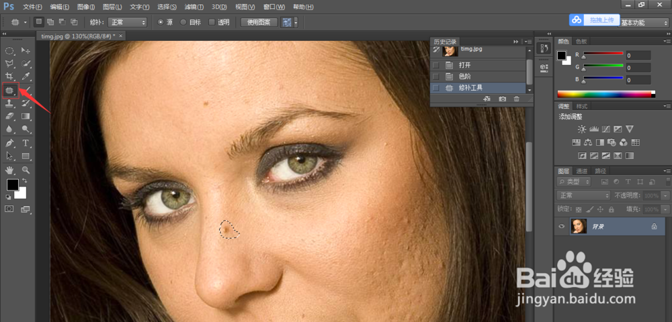672x322 pixels.
Task: Open the Patch mode dropdown (正常)
Action: [127, 22]
